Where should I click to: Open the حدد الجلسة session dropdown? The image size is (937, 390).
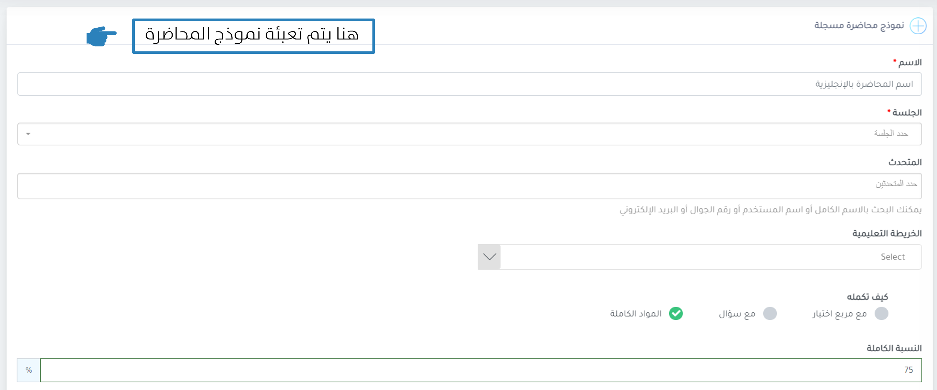pos(469,134)
